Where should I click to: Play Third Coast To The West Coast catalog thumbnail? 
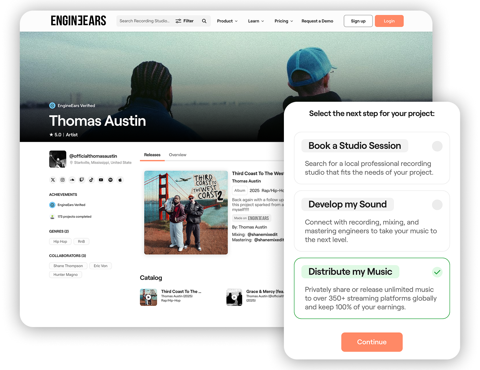149,297
